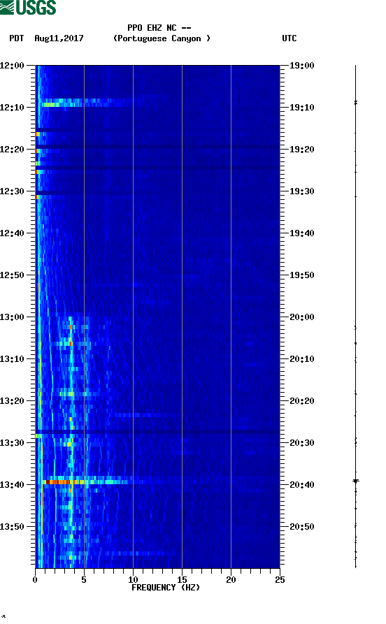Click the '12:30' PDT time label
386x624 pixels.
pyautogui.click(x=12, y=191)
